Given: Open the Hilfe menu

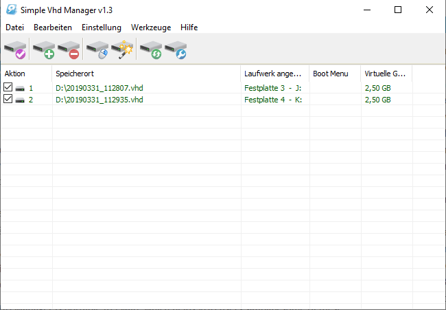Looking at the screenshot, I should tap(189, 27).
